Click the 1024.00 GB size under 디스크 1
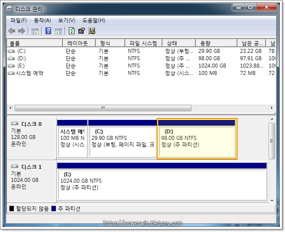This screenshot has width=285, height=232. pos(25,180)
